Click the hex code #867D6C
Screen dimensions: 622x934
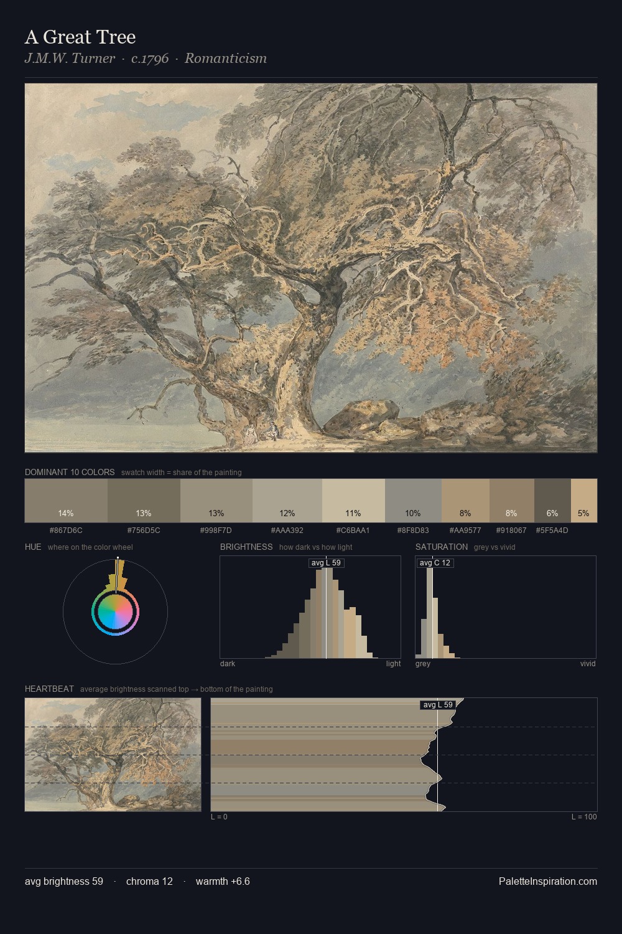coord(66,531)
